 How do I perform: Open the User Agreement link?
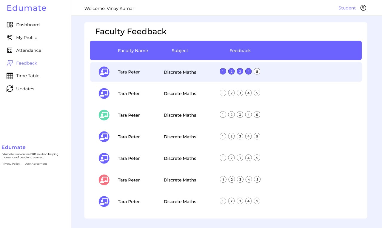(x=36, y=164)
